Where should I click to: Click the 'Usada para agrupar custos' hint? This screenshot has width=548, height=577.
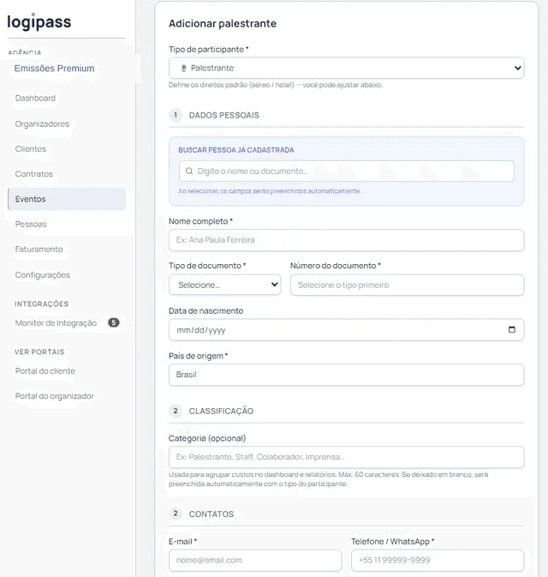pyautogui.click(x=328, y=479)
